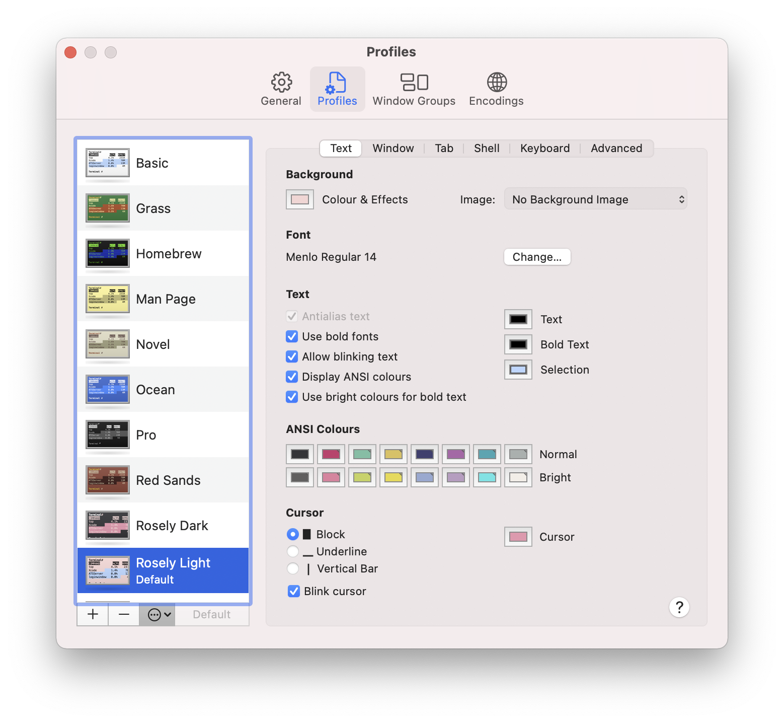This screenshot has width=784, height=723.
Task: Click the help question mark button
Action: pos(679,607)
